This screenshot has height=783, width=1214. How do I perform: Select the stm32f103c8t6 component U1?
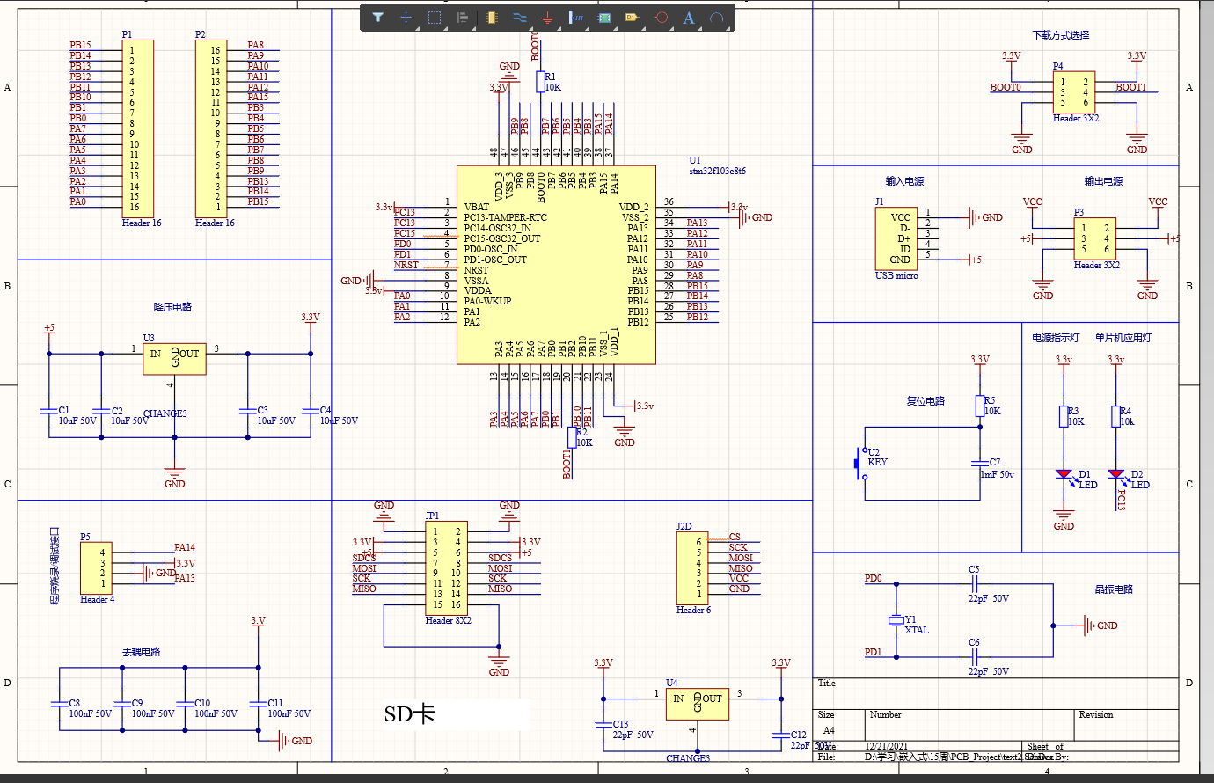pos(554,264)
